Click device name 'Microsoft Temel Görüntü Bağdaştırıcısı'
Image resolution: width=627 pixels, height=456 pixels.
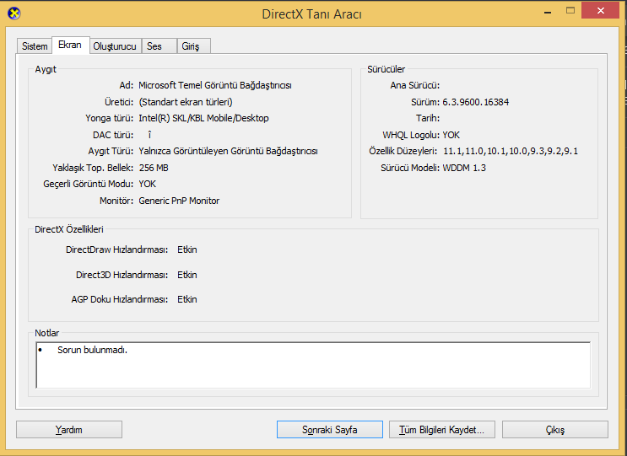(x=215, y=85)
